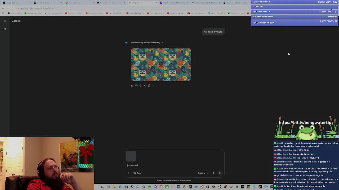Open the generated duck pattern image
Viewport: 339px width, 190px height.
pos(161,65)
